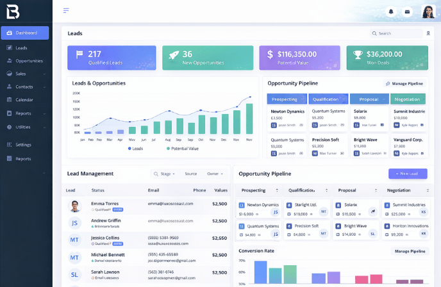
Task: Click the hamburger menu icon in header
Action: pos(66,11)
